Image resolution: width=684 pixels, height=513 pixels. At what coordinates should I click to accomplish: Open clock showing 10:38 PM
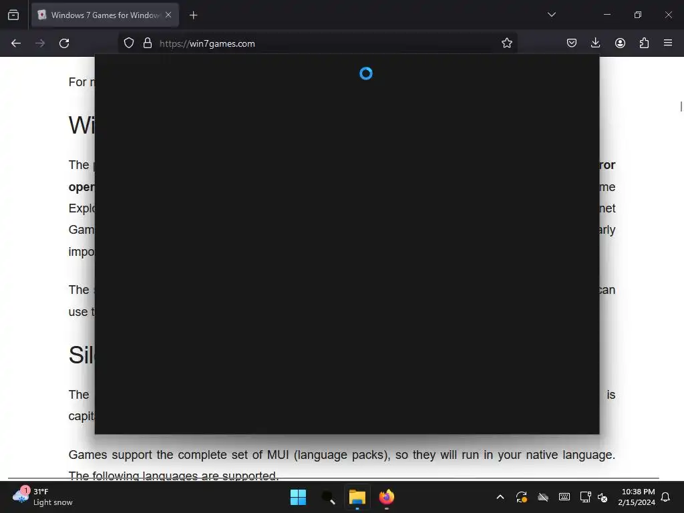(x=637, y=497)
